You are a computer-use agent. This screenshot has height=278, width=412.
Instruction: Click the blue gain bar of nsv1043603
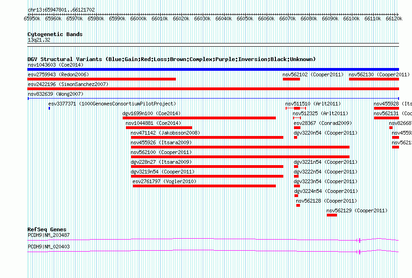click(213, 69)
